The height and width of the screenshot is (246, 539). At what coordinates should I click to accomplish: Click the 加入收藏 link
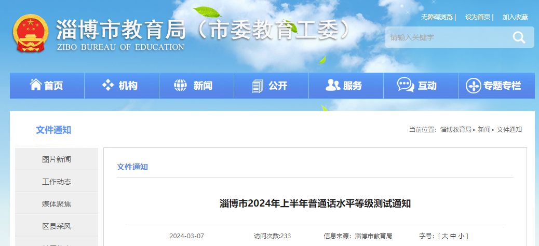click(515, 17)
